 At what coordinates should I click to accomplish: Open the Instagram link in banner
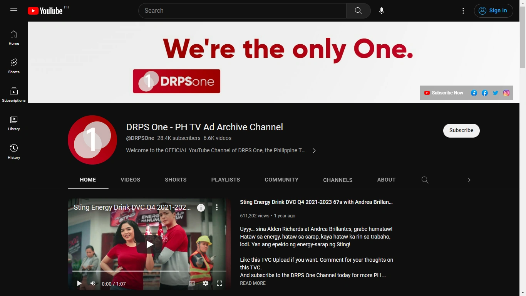tap(506, 93)
